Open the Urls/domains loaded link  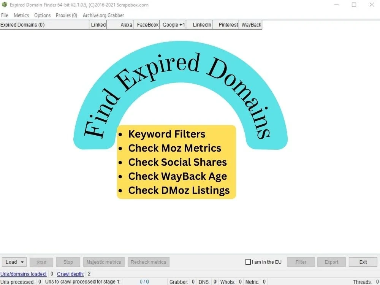(x=24, y=274)
